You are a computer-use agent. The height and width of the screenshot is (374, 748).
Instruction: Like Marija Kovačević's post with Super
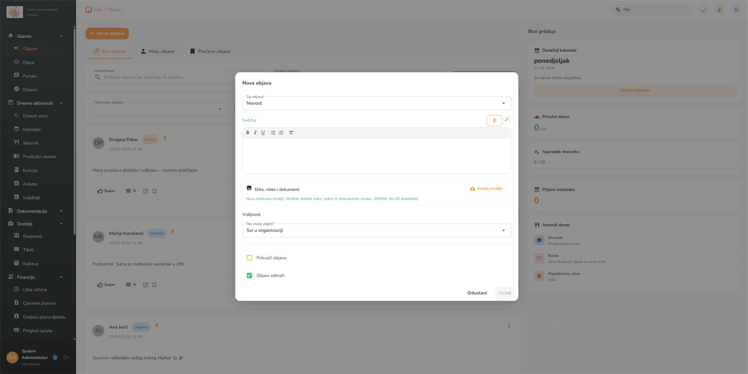pos(107,285)
